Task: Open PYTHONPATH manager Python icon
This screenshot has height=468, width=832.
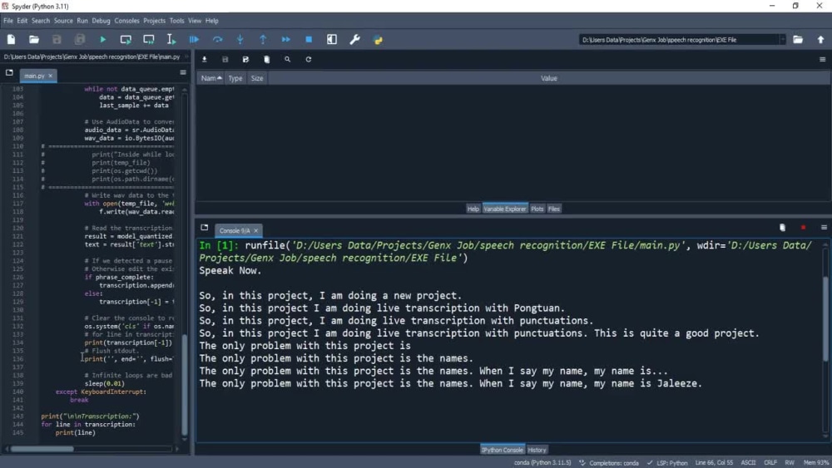Action: pyautogui.click(x=378, y=40)
